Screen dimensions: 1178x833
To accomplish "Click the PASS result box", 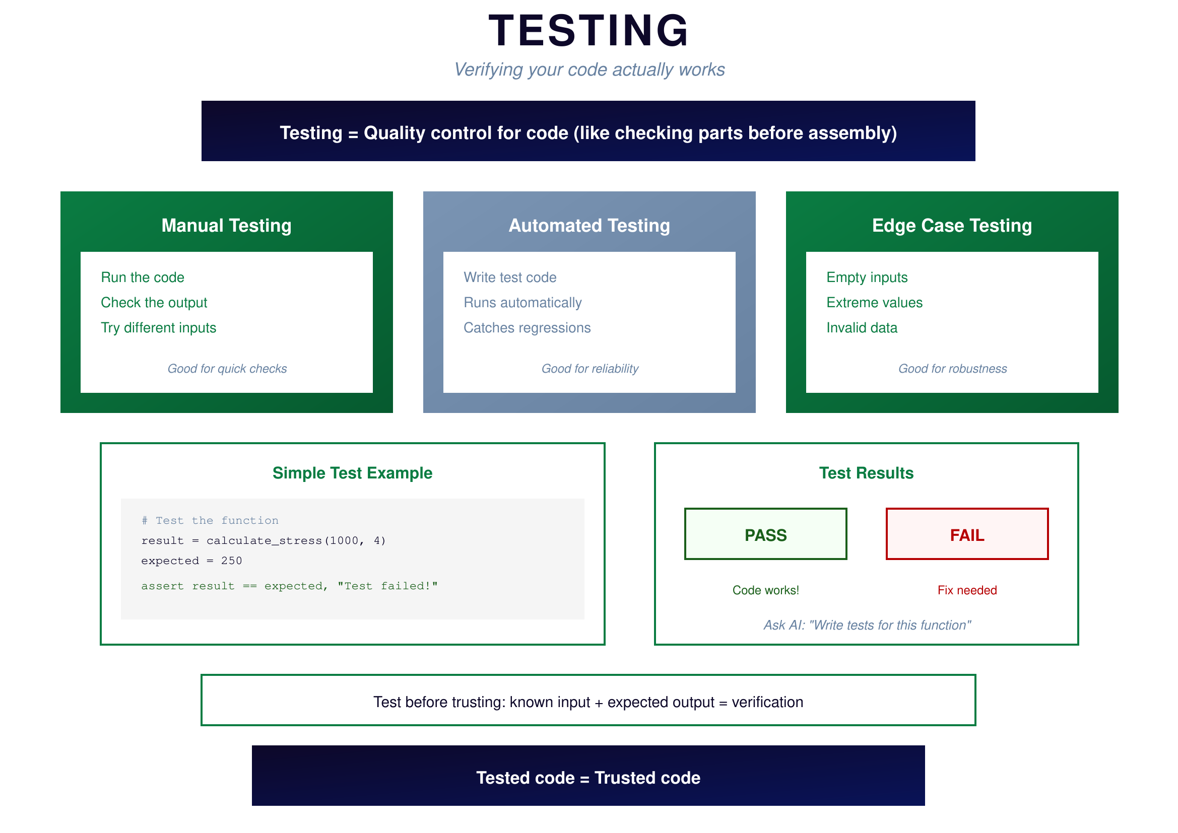I will (x=765, y=534).
